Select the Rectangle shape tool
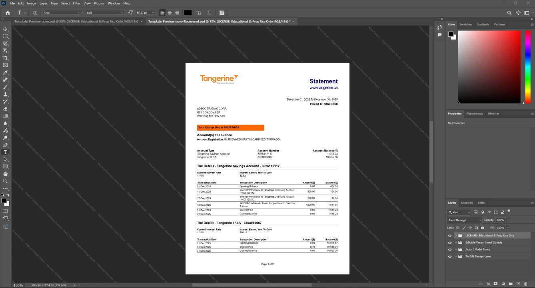This screenshot has height=288, width=535. [5, 167]
